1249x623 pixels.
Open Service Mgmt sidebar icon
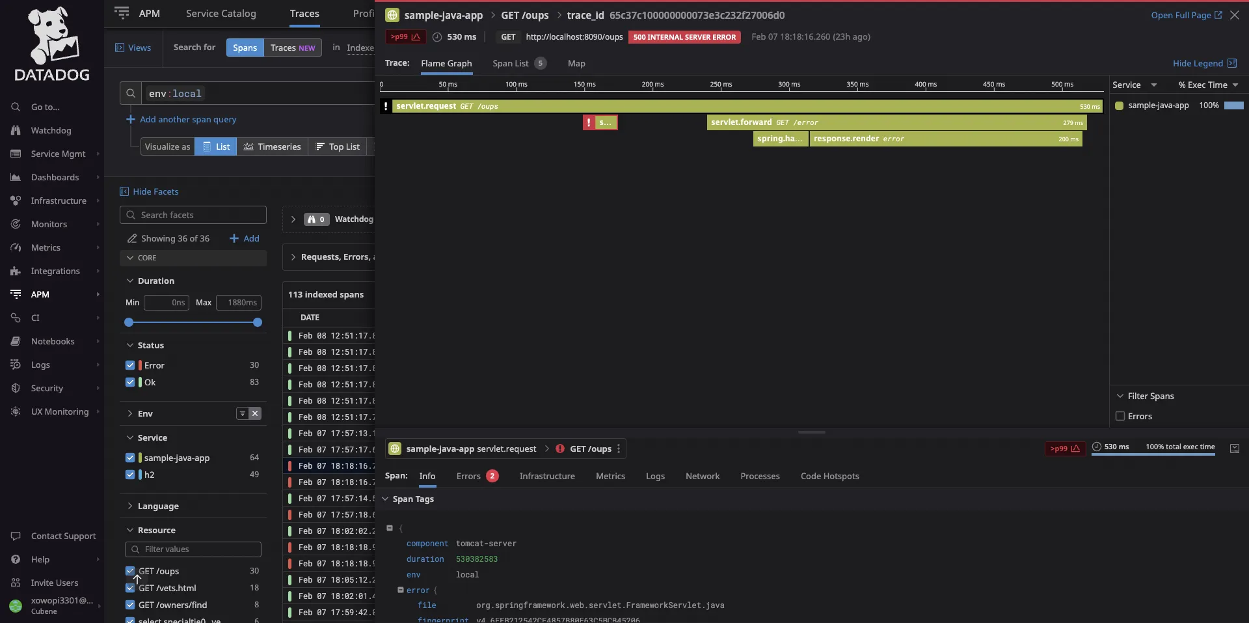(16, 154)
